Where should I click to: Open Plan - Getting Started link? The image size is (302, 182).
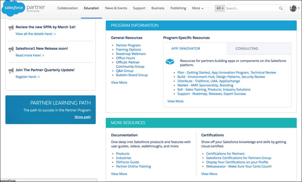pos(227,72)
